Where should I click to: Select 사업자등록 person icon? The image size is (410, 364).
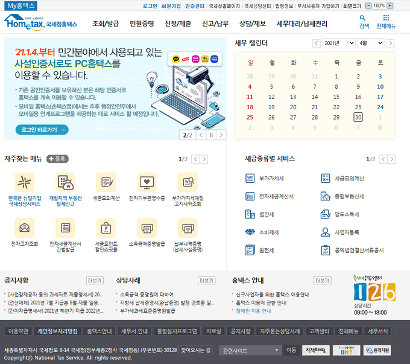coord(326,232)
